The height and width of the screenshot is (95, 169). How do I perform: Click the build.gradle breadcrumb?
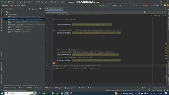click(x=20, y=5)
